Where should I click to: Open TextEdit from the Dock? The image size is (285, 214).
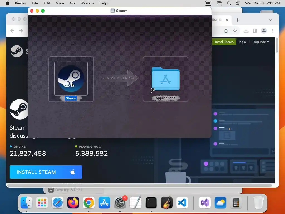pyautogui.click(x=136, y=203)
